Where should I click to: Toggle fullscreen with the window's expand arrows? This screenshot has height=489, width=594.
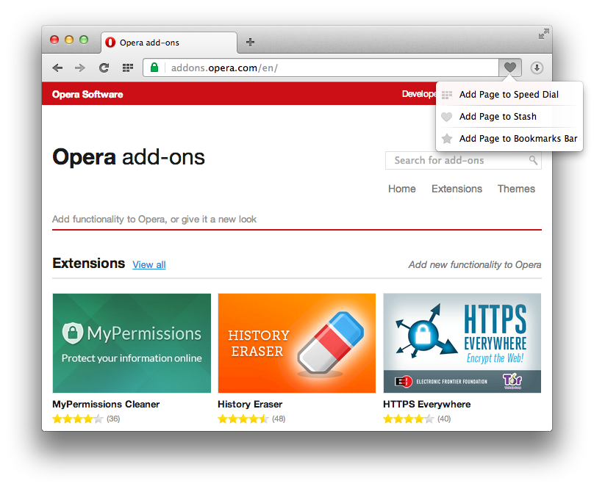(x=543, y=34)
